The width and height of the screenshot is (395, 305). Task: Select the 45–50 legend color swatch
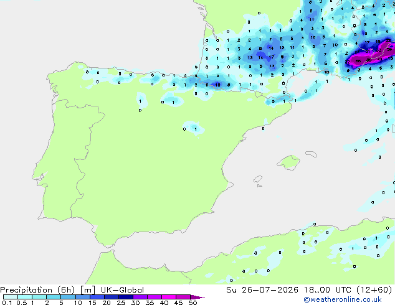(x=183, y=297)
